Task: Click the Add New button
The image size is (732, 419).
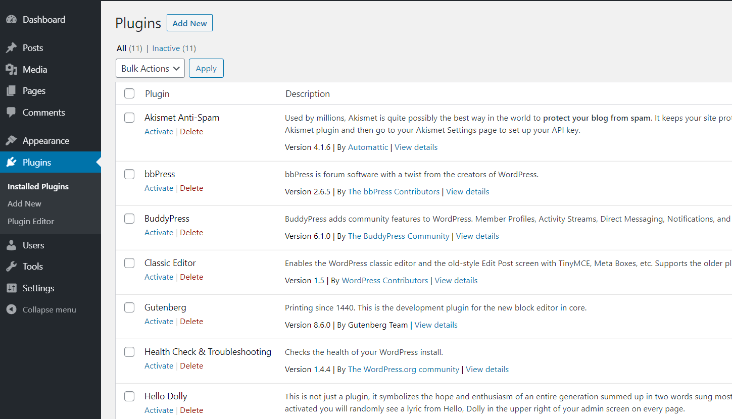Action: (x=189, y=23)
